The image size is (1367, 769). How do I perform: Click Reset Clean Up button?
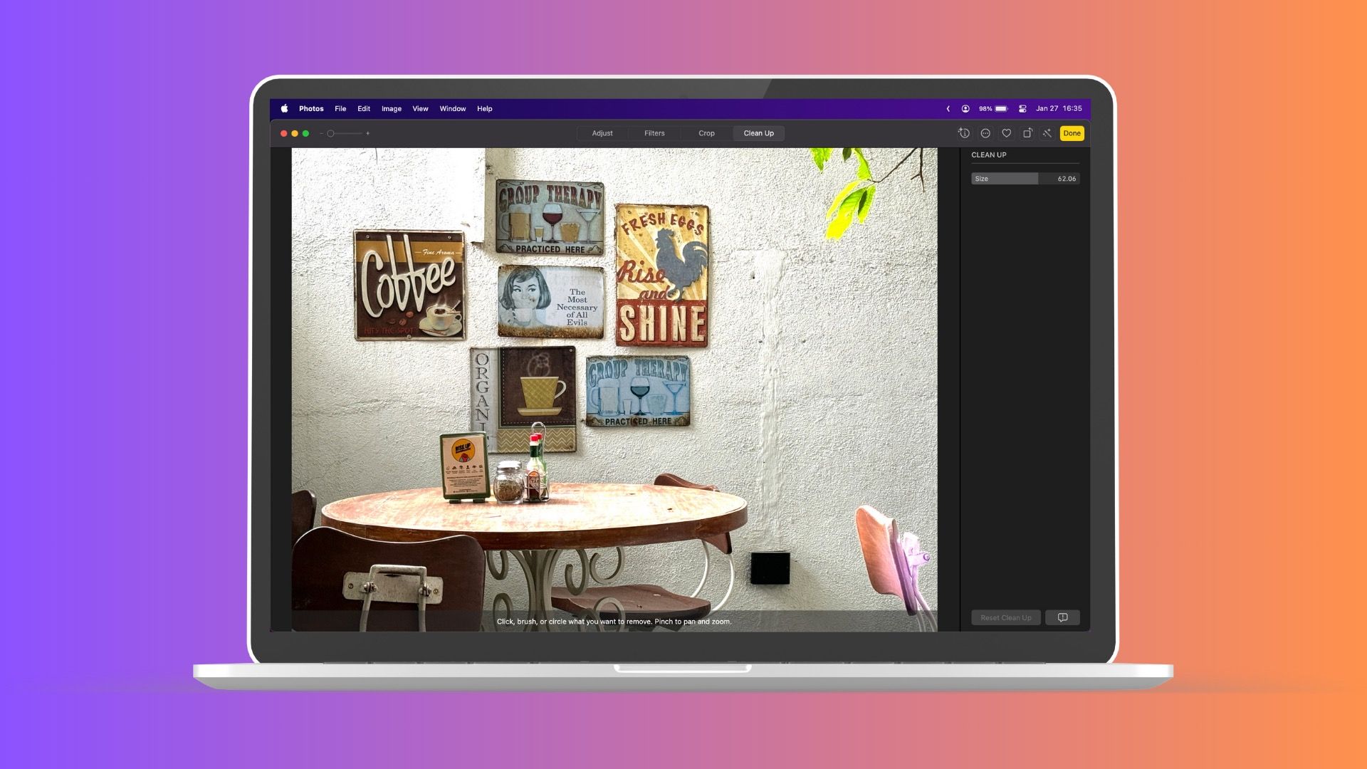(1005, 617)
